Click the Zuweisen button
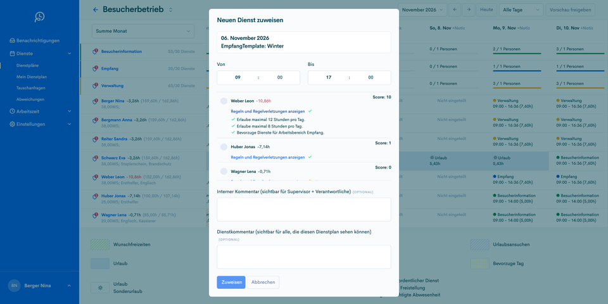 (x=231, y=282)
